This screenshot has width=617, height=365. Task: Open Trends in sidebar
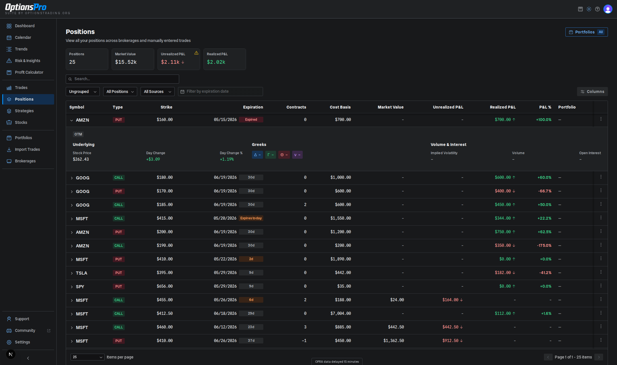click(x=28, y=49)
